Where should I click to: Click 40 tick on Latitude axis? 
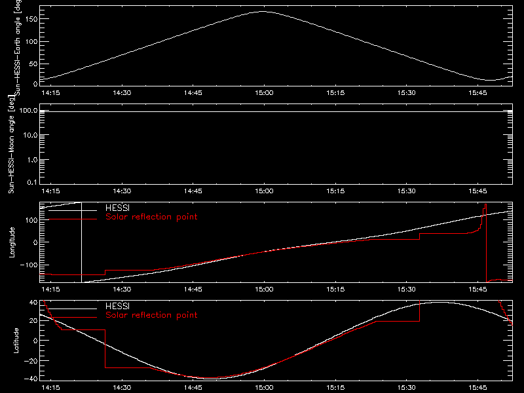[33, 303]
